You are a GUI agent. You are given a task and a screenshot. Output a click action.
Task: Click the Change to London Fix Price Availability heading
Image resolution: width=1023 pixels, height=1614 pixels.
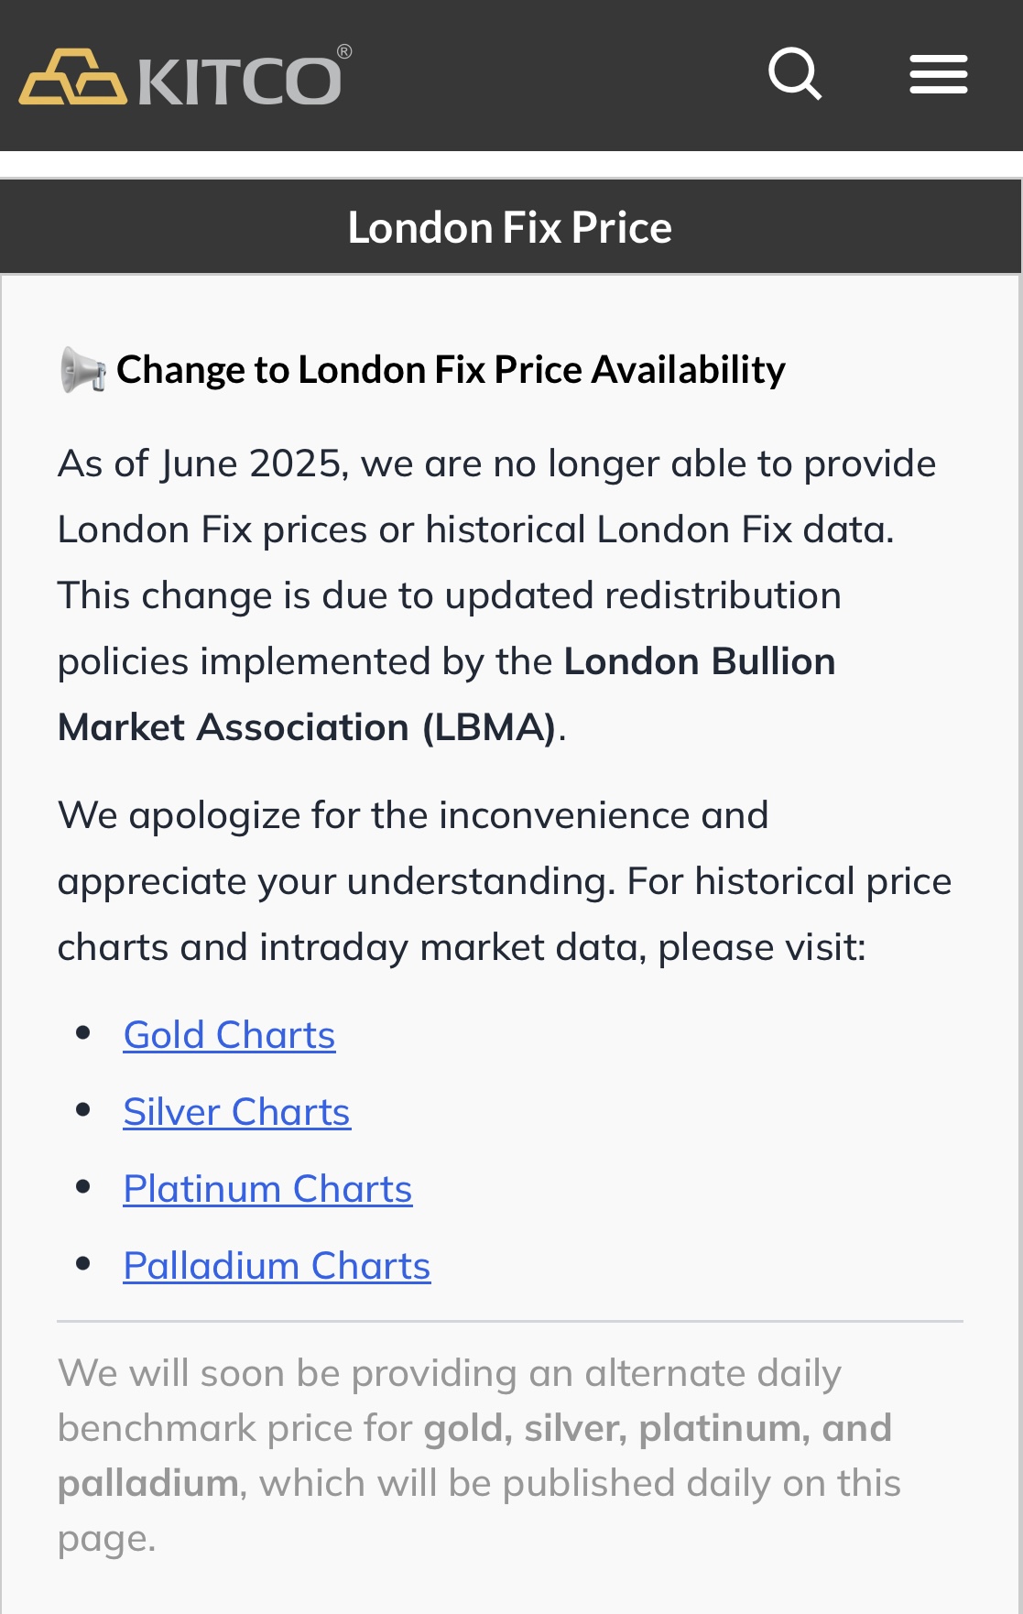(x=451, y=370)
